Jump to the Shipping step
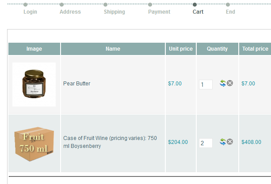Screen dimensions: 271x184 coord(115,12)
